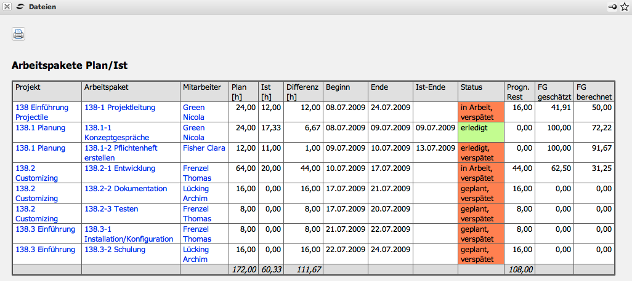Click the 'Progn. Rest' column header
Screen dimensions: 632x281
click(520, 92)
